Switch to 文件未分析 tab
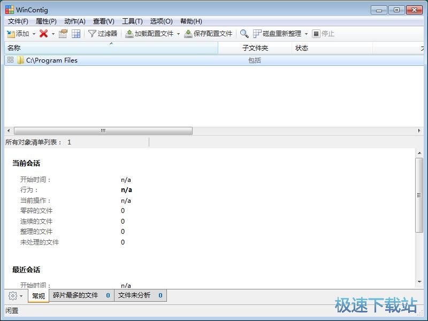Image resolution: width=428 pixels, height=321 pixels. [x=140, y=295]
